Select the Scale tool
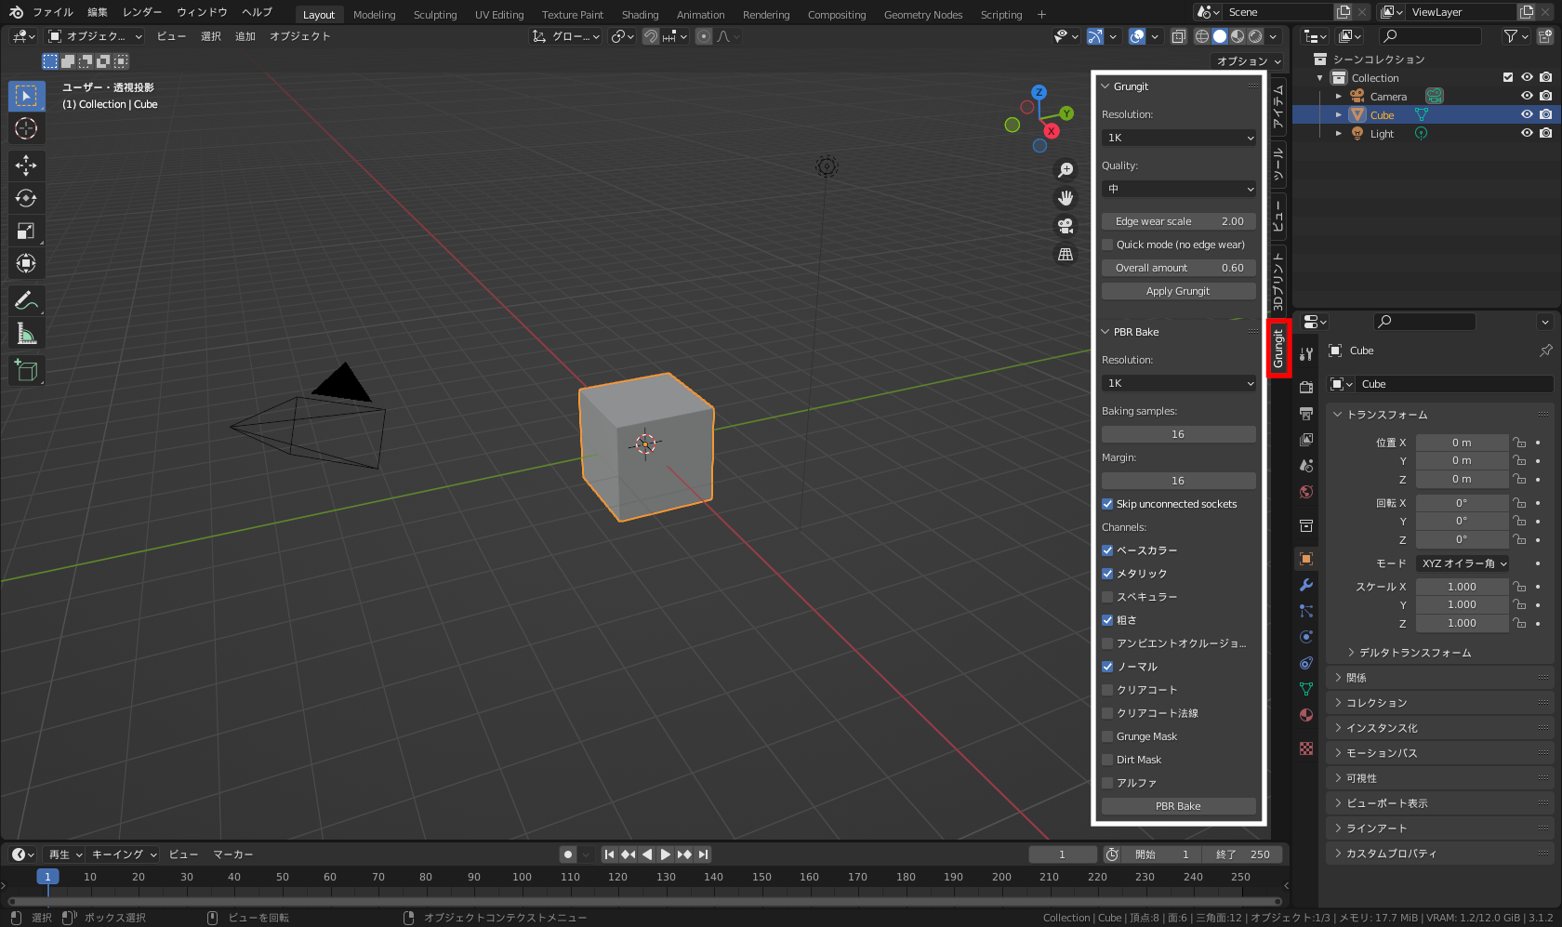Viewport: 1562px width, 927px height. click(26, 231)
